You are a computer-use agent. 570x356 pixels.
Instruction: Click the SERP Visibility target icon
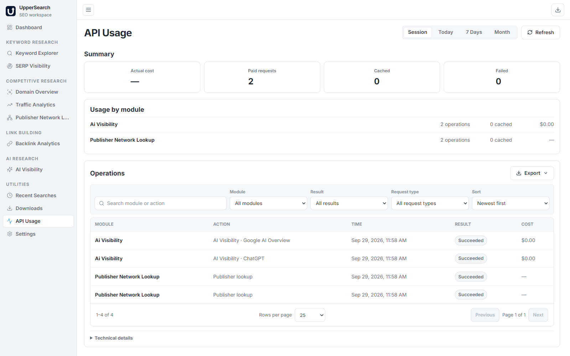(10, 66)
